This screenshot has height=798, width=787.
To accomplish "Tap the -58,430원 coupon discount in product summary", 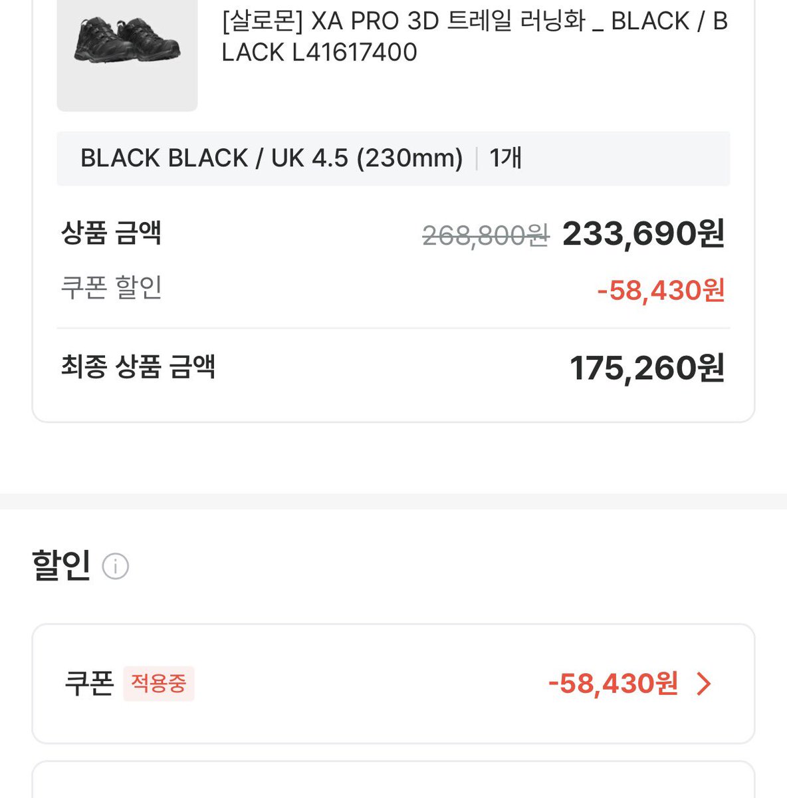I will 661,291.
